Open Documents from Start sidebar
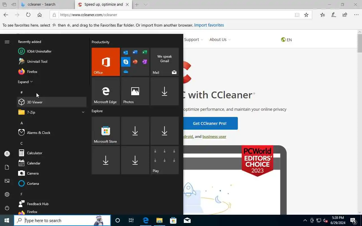The height and width of the screenshot is (226, 362). (7, 167)
